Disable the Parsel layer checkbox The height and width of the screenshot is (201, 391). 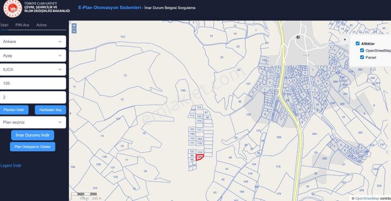coord(362,57)
